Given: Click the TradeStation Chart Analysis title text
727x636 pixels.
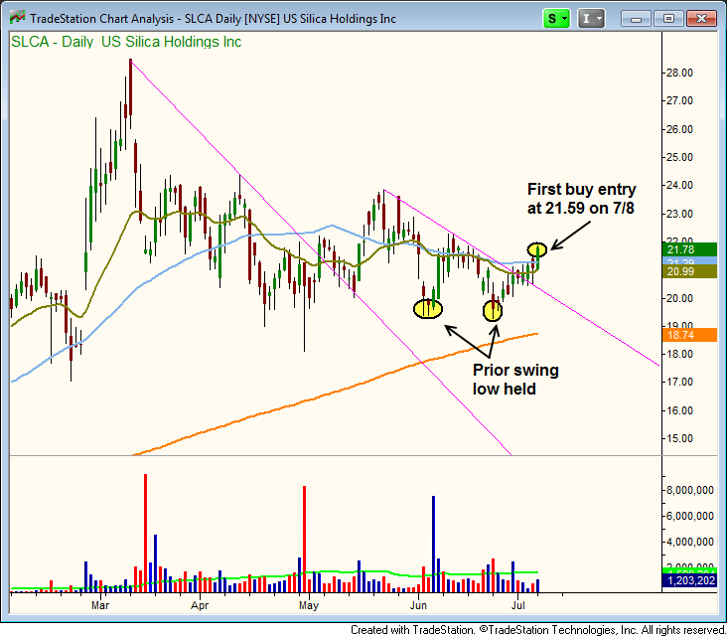Looking at the screenshot, I should (213, 19).
